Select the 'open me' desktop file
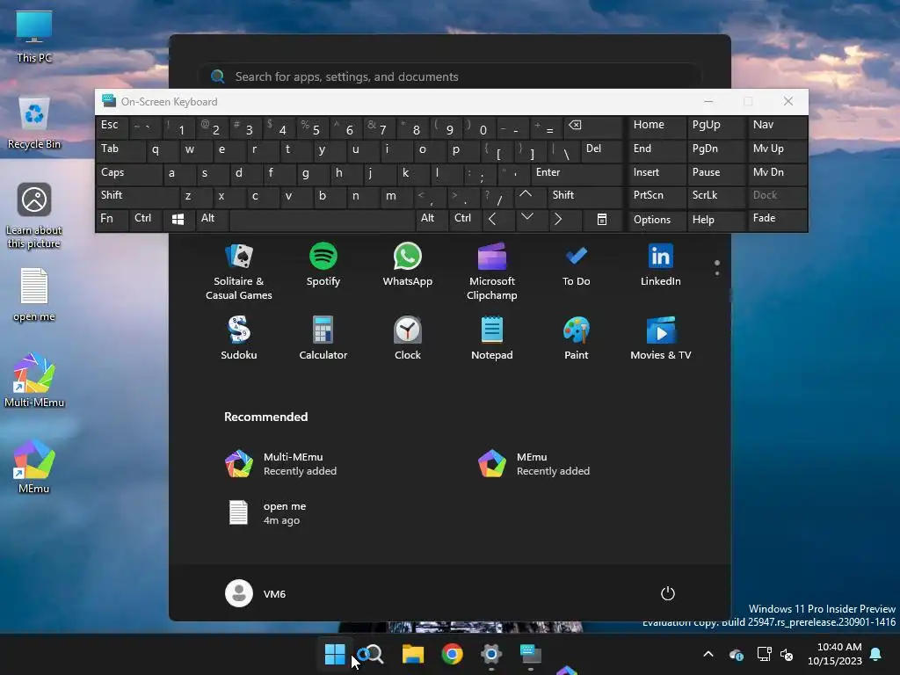Viewport: 900px width, 675px height. pos(34,295)
